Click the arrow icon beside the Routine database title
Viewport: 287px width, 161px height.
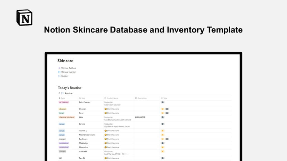tap(59, 93)
